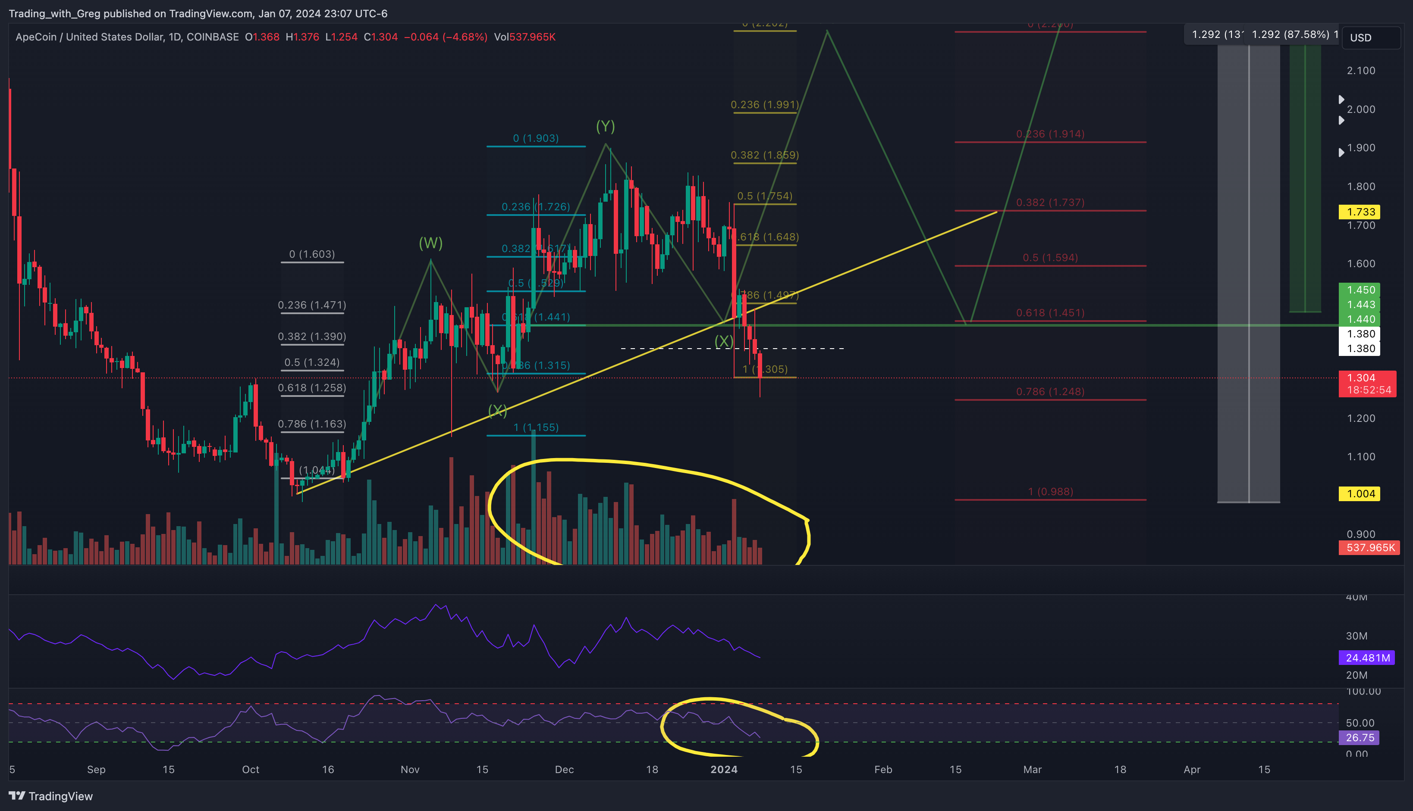The image size is (1413, 811).
Task: Click the 1.200 value on the price axis
Action: 1361,418
